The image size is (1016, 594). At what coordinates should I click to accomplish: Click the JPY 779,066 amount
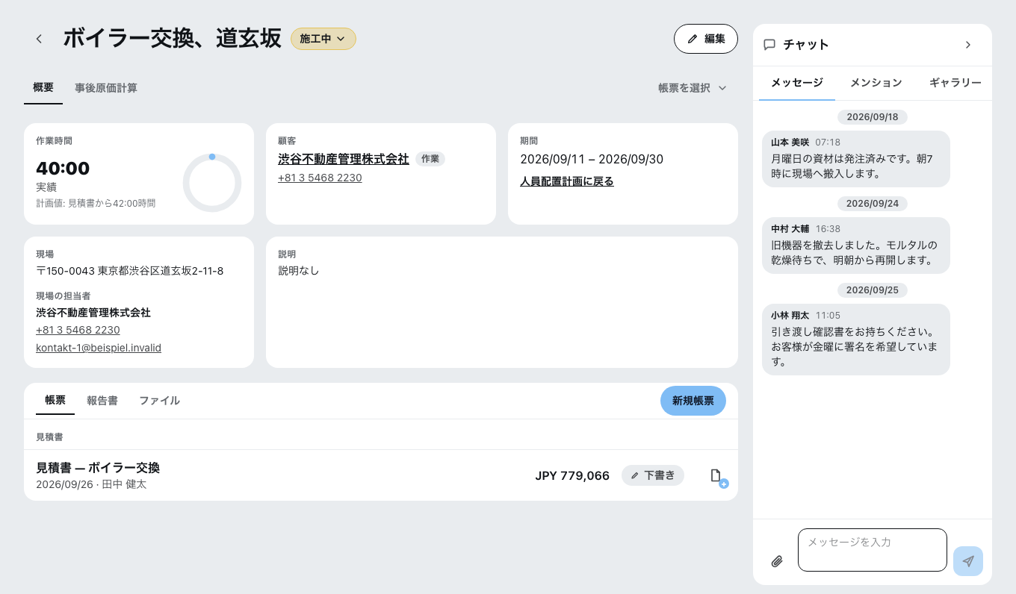[572, 475]
